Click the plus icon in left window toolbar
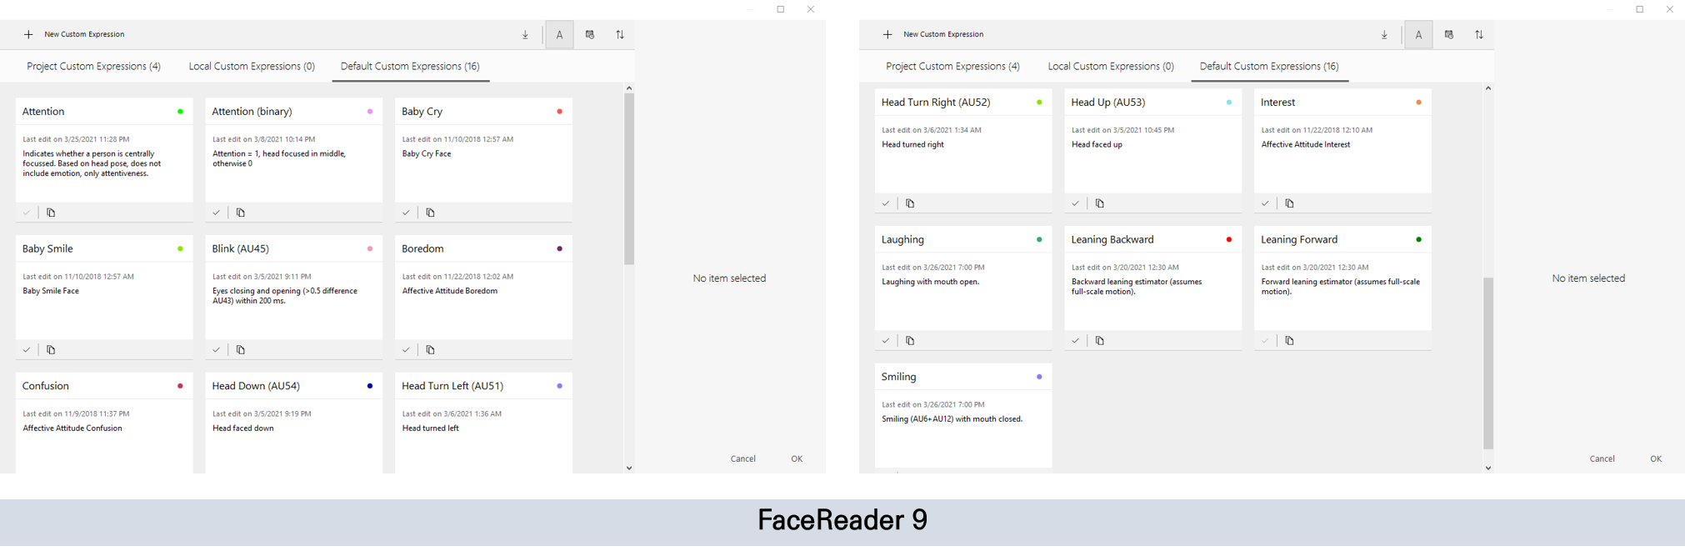Screen dimensions: 1685x556 (x=28, y=34)
